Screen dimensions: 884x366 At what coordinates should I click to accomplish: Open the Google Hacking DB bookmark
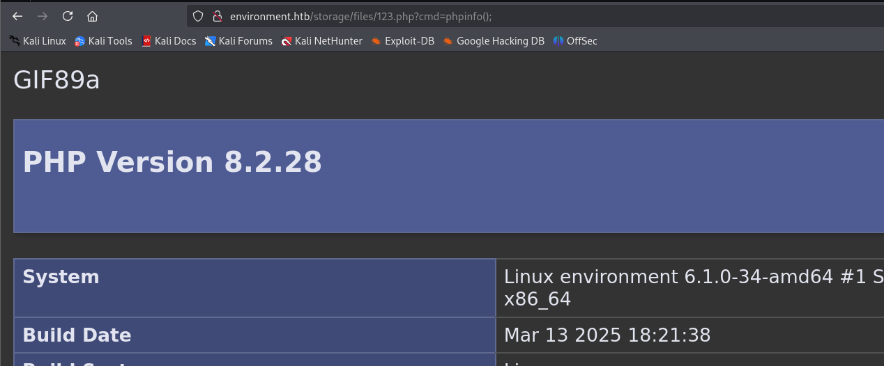click(494, 41)
